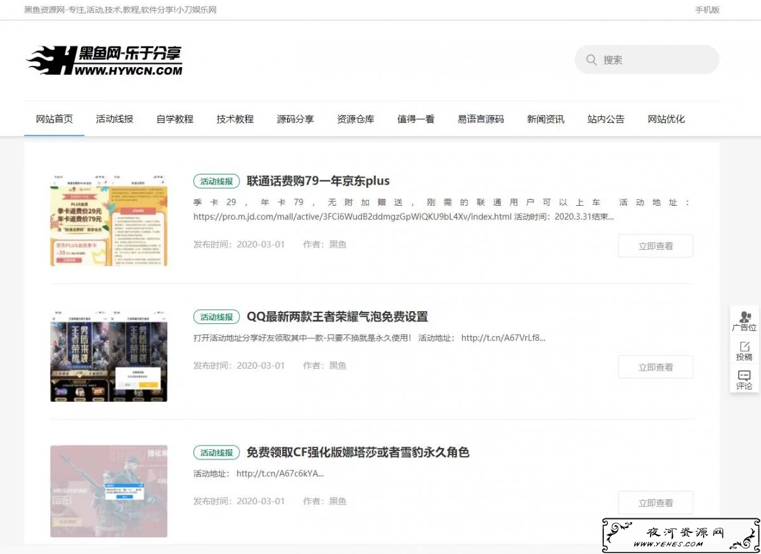The width and height of the screenshot is (761, 554).
Task: Open QQ最新两款王者荣耀气泡免费设置 article title
Action: click(337, 317)
